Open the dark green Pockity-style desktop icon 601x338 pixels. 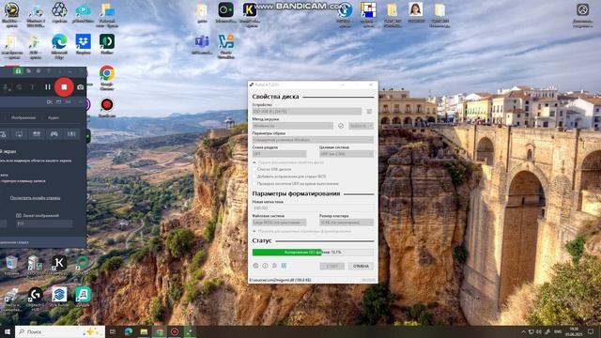click(106, 44)
